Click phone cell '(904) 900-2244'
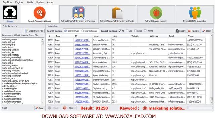 click(x=196, y=62)
